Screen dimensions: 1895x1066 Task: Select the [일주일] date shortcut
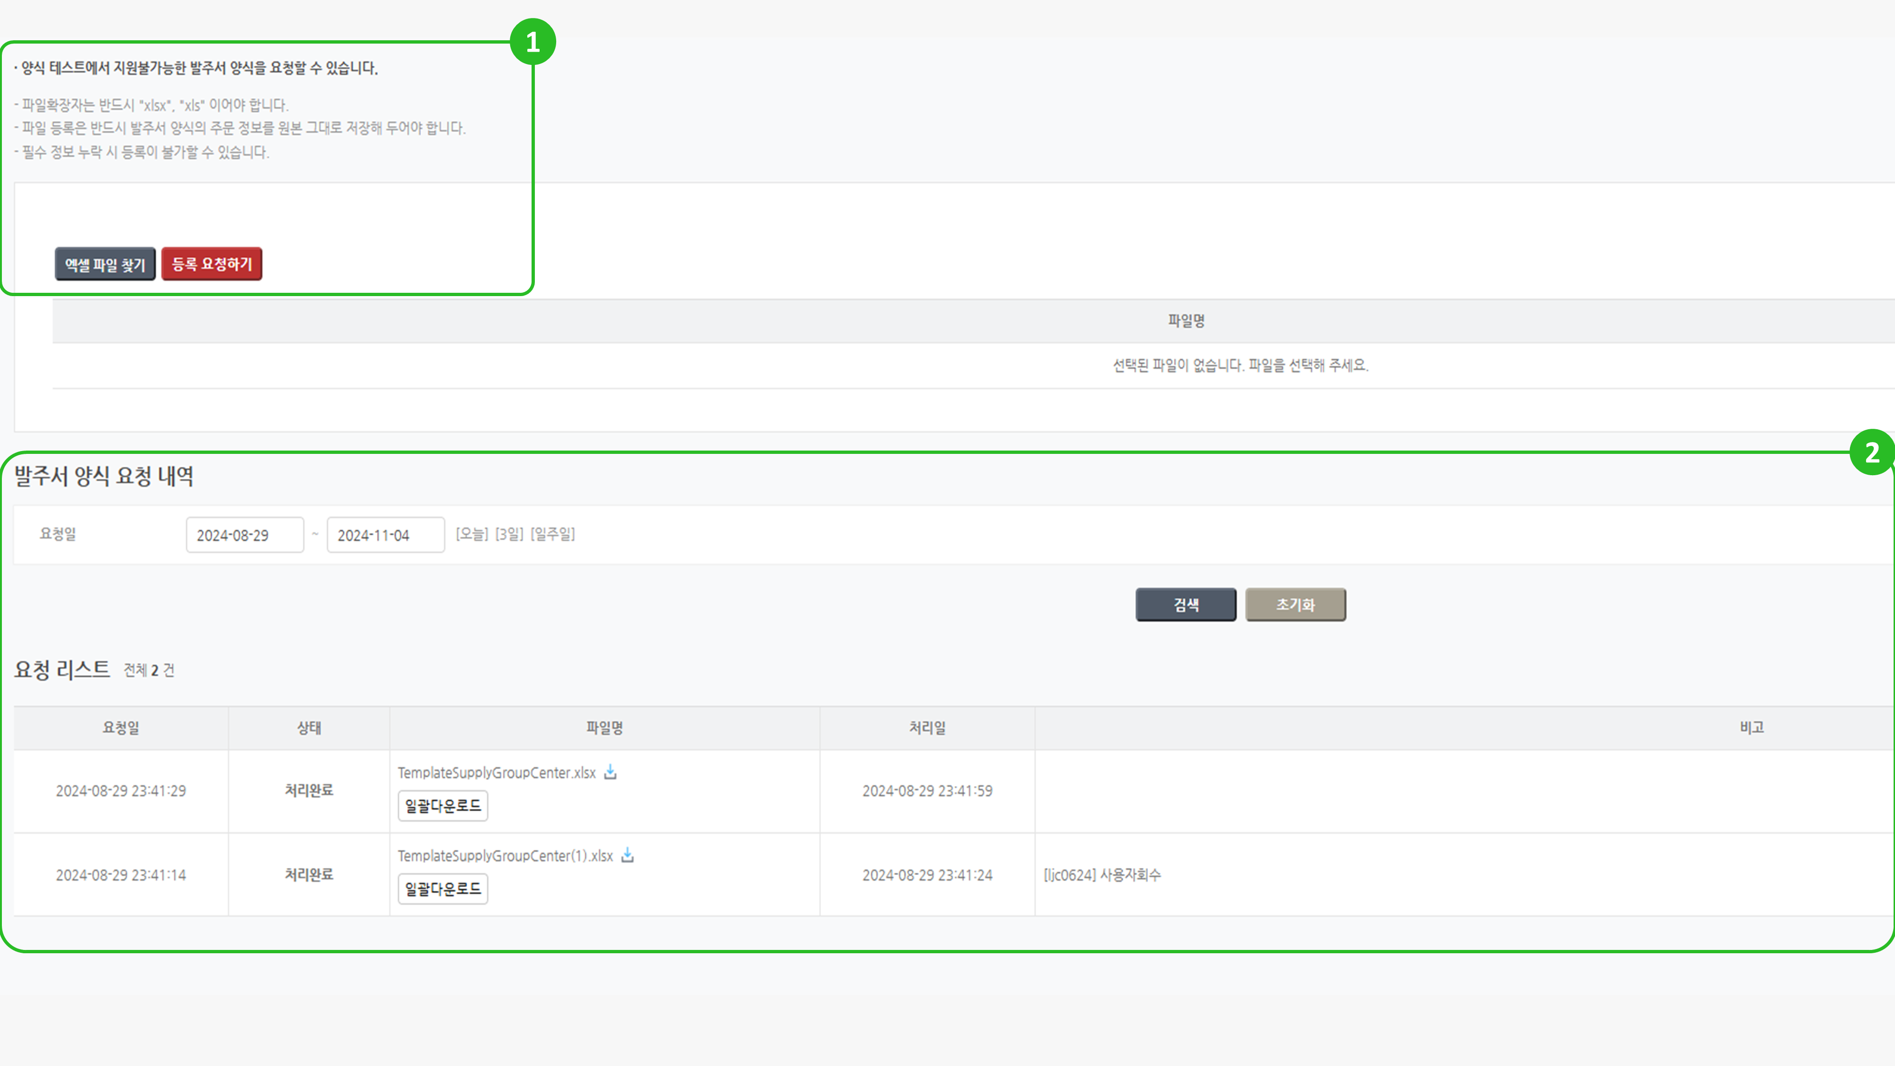coord(552,534)
